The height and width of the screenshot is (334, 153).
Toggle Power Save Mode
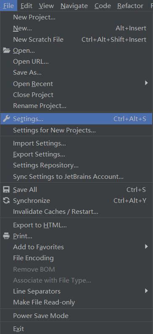(x=76, y=316)
